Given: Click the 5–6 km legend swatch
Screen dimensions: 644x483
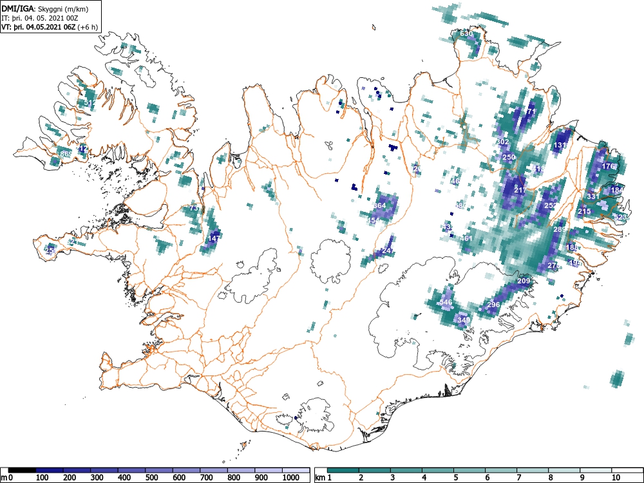Looking at the screenshot, I should pos(469,470).
